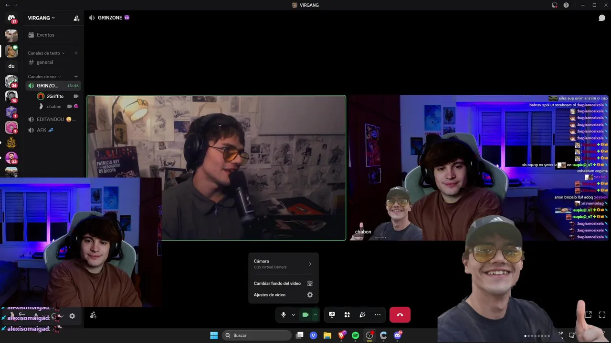
Task: Enter full screen call view
Action: (602, 315)
